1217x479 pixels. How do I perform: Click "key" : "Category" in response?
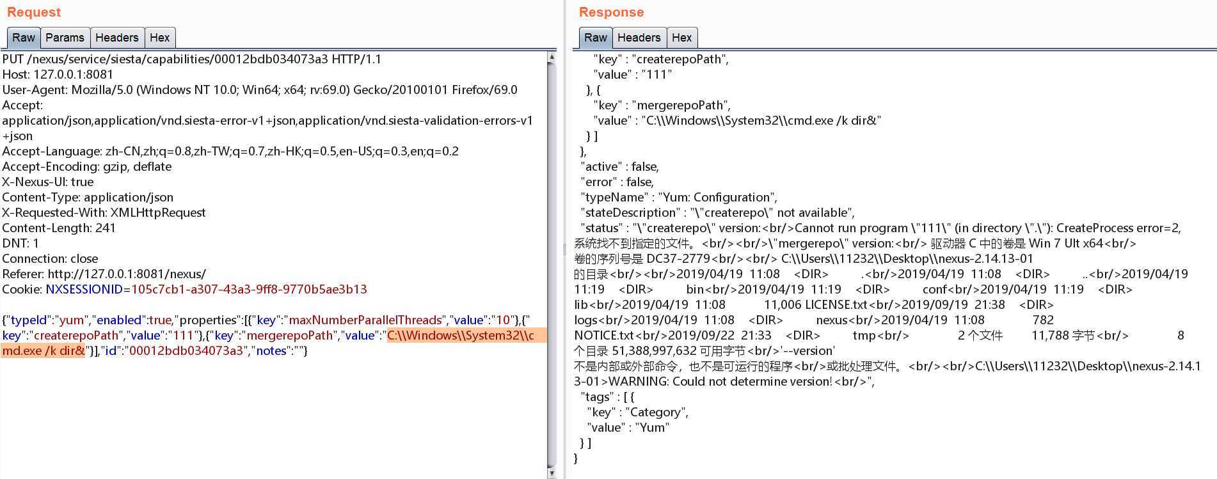(x=637, y=412)
